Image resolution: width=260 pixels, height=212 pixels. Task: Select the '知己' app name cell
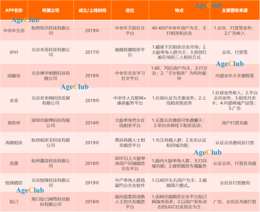pos(14,202)
